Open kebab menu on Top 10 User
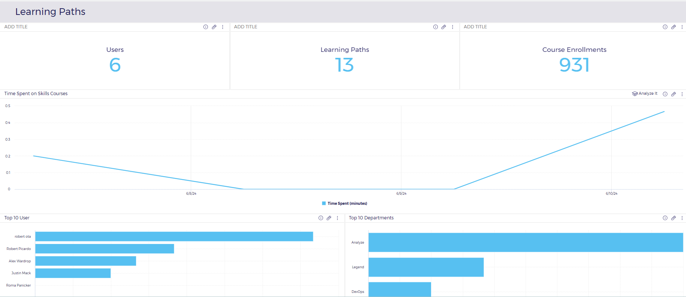Viewport: 686px width, 297px height. (x=338, y=218)
